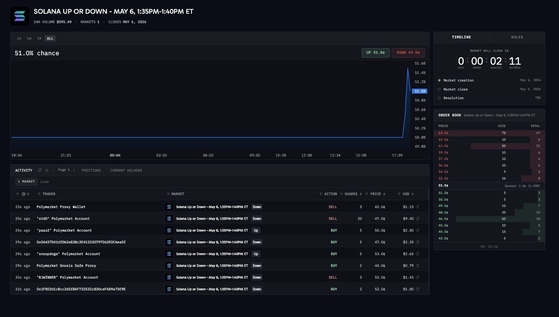Go to next activity page chevron
Image resolution: width=559 pixels, height=317 pixels.
click(73, 170)
